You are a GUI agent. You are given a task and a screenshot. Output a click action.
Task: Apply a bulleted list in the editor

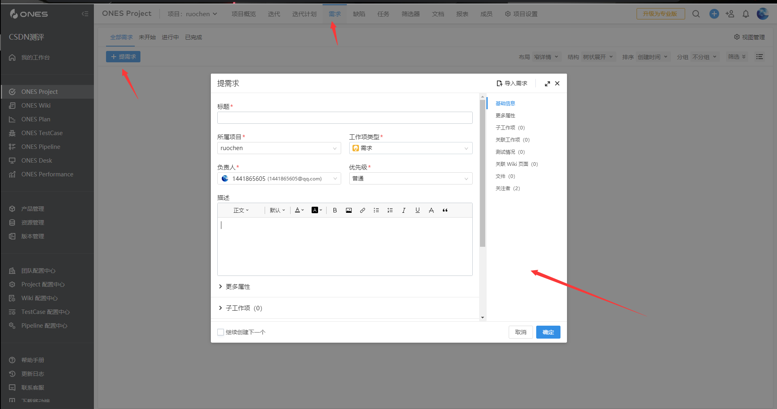coord(376,210)
